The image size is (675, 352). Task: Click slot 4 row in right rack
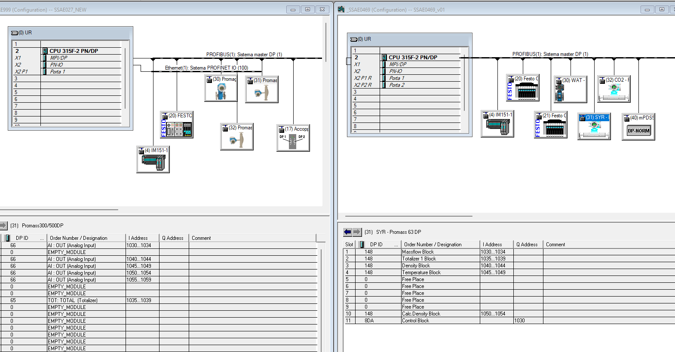[406, 98]
